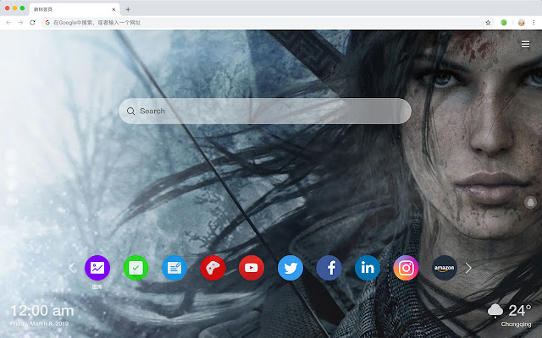
Task: Open the hamburger menu on the page
Action: [525, 45]
